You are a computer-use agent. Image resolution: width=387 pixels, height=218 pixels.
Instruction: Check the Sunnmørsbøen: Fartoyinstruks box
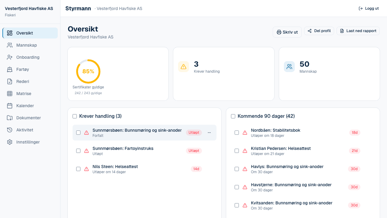click(x=78, y=151)
